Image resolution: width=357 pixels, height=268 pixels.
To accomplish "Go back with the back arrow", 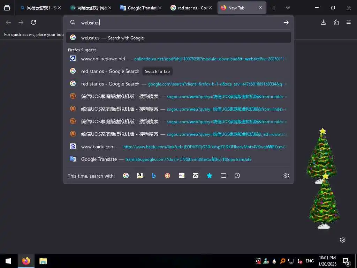I will (x=8, y=22).
